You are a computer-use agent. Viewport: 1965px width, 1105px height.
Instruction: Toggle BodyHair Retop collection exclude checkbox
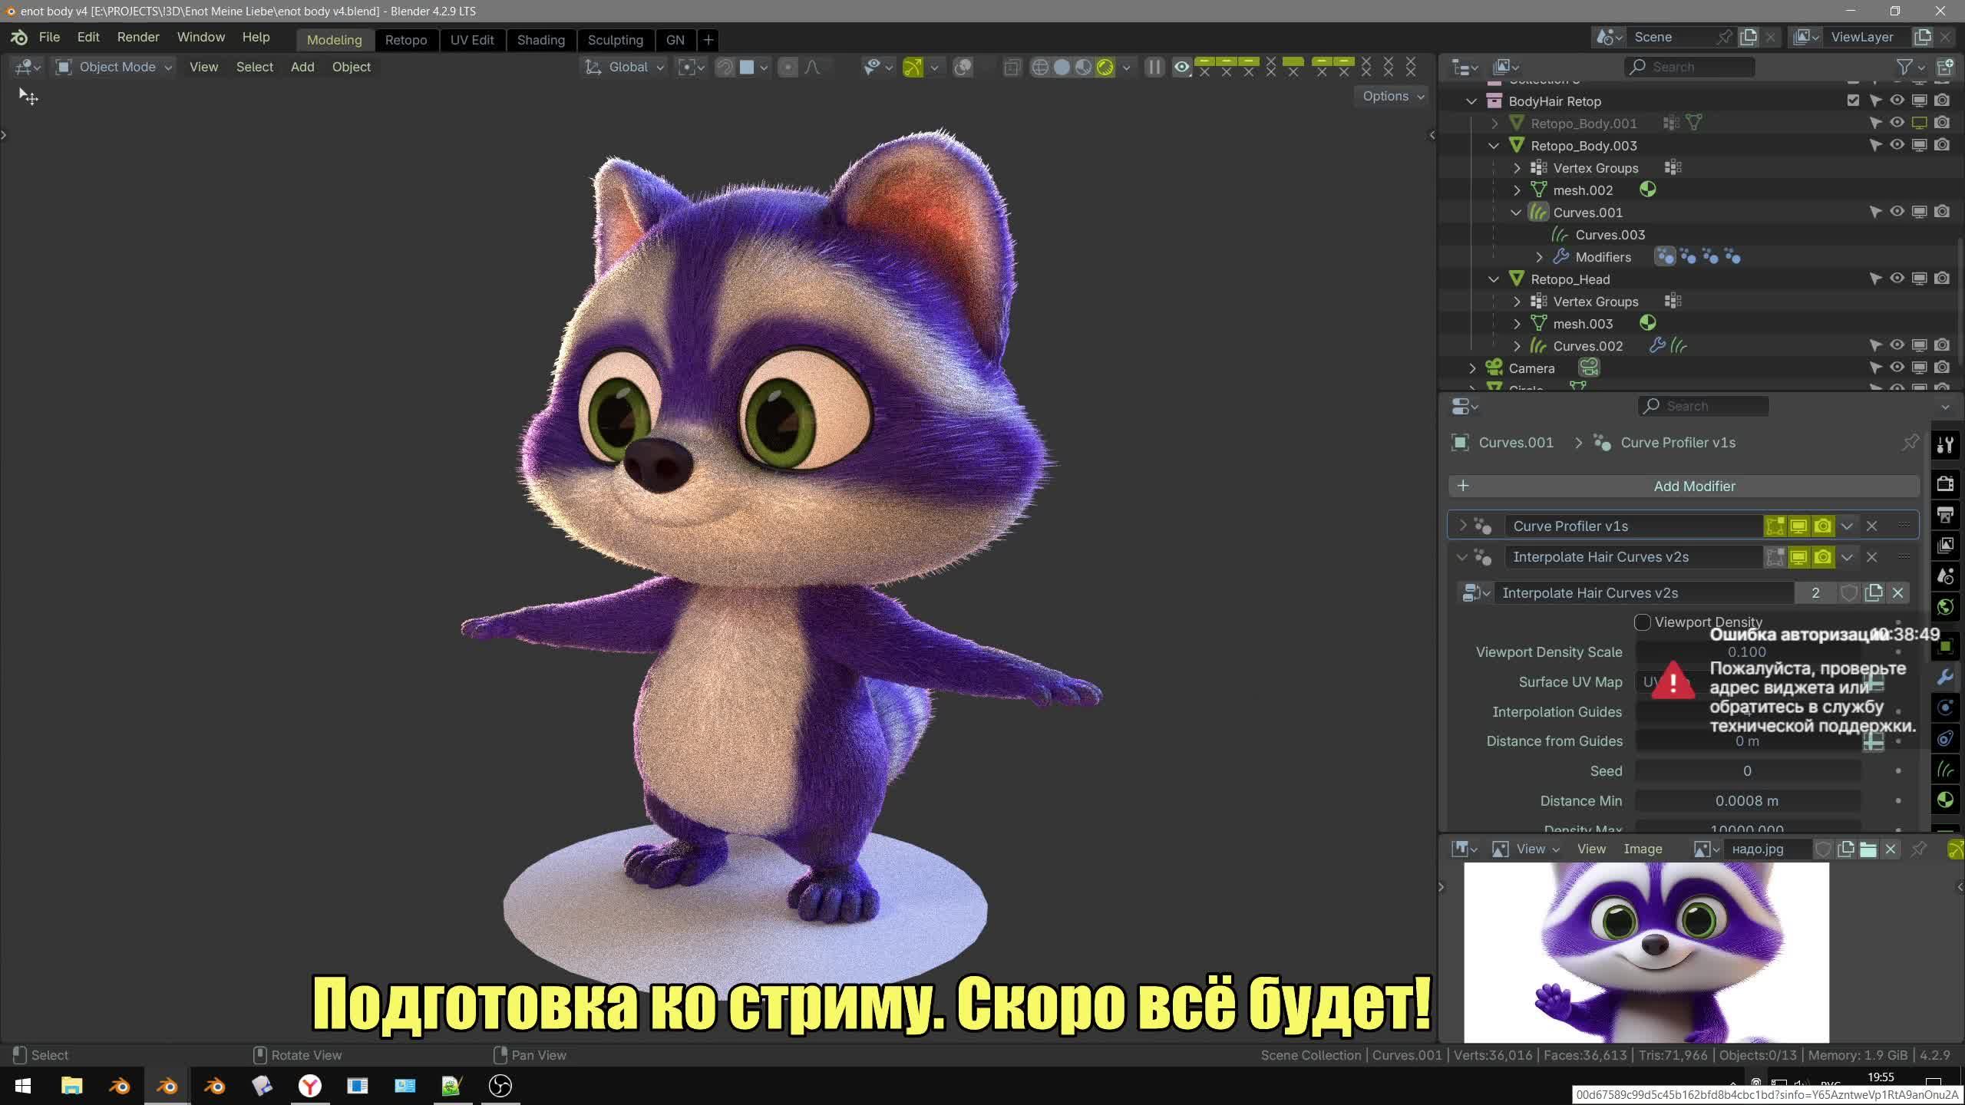[x=1853, y=101]
